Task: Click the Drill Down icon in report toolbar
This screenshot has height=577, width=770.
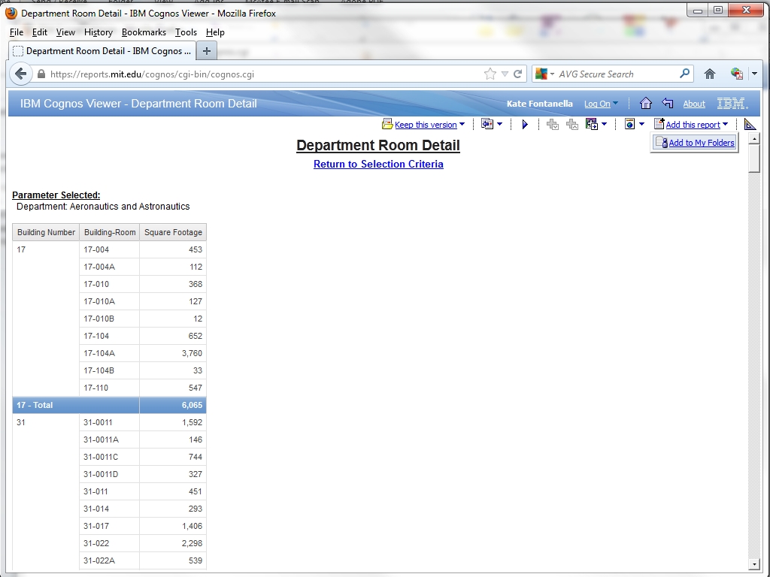Action: (553, 124)
